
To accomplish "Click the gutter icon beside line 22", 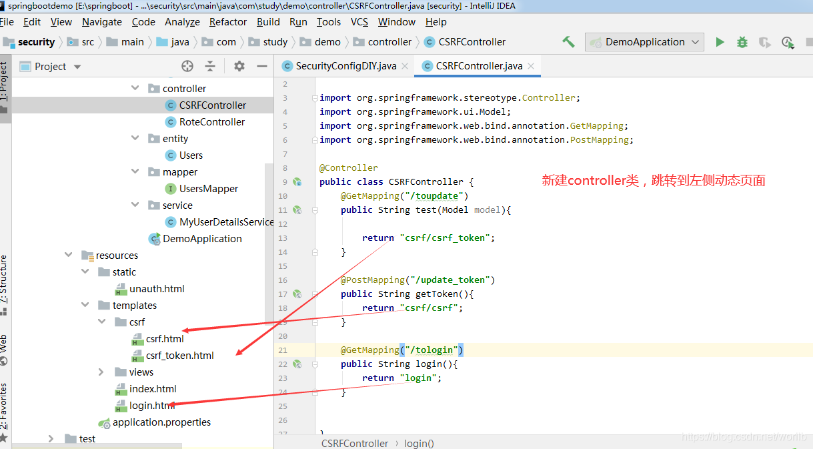I will (297, 364).
